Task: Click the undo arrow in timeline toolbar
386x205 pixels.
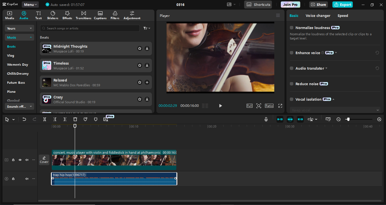Action: click(24, 120)
